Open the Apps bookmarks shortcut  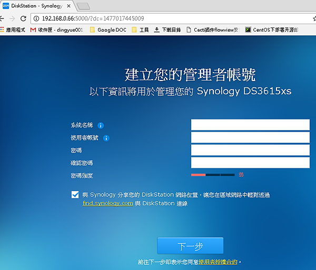13,30
